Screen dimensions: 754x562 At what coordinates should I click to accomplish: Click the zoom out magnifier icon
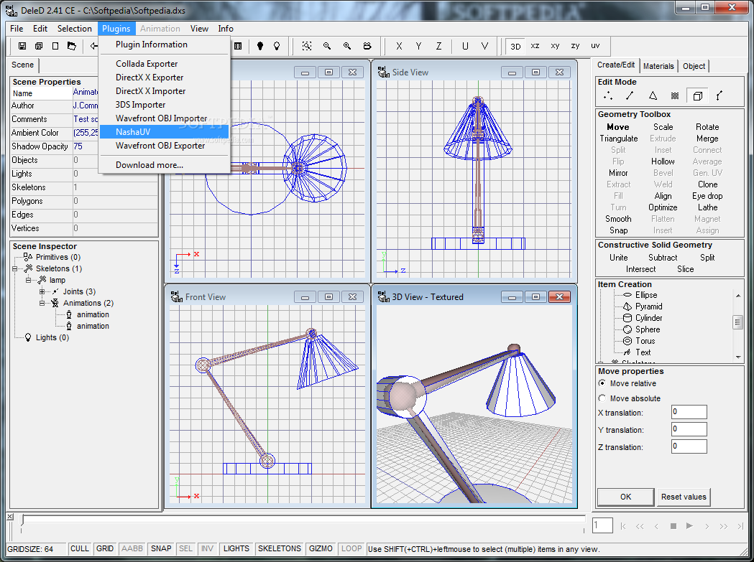tap(327, 46)
